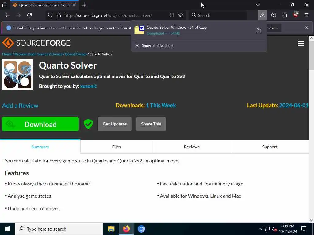Click Share This button
The width and height of the screenshot is (314, 235).
tap(151, 124)
